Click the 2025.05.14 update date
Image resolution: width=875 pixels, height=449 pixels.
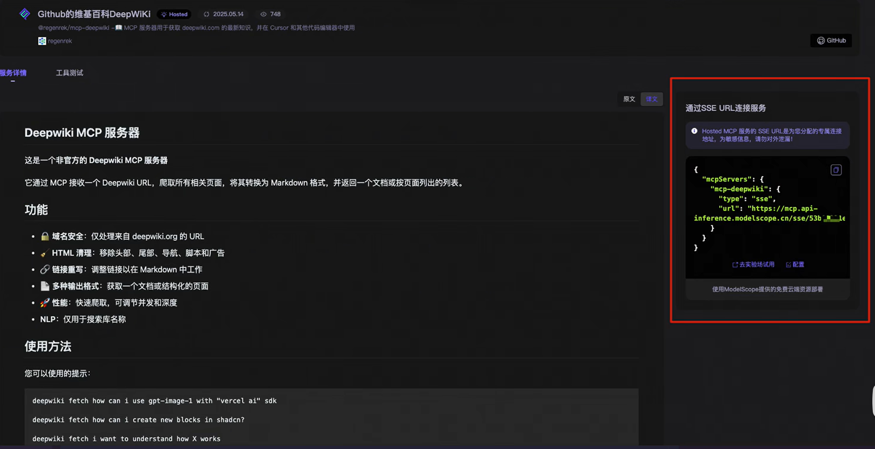[x=228, y=14]
